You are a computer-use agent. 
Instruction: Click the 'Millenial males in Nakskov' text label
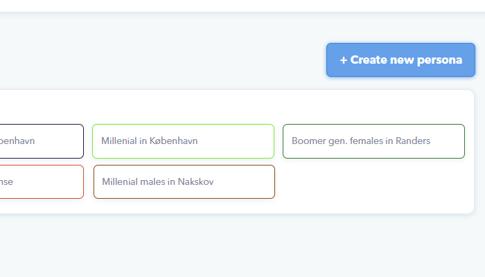(158, 181)
